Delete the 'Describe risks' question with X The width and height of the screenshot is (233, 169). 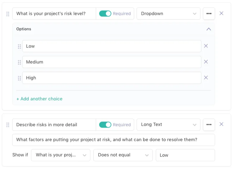221,124
